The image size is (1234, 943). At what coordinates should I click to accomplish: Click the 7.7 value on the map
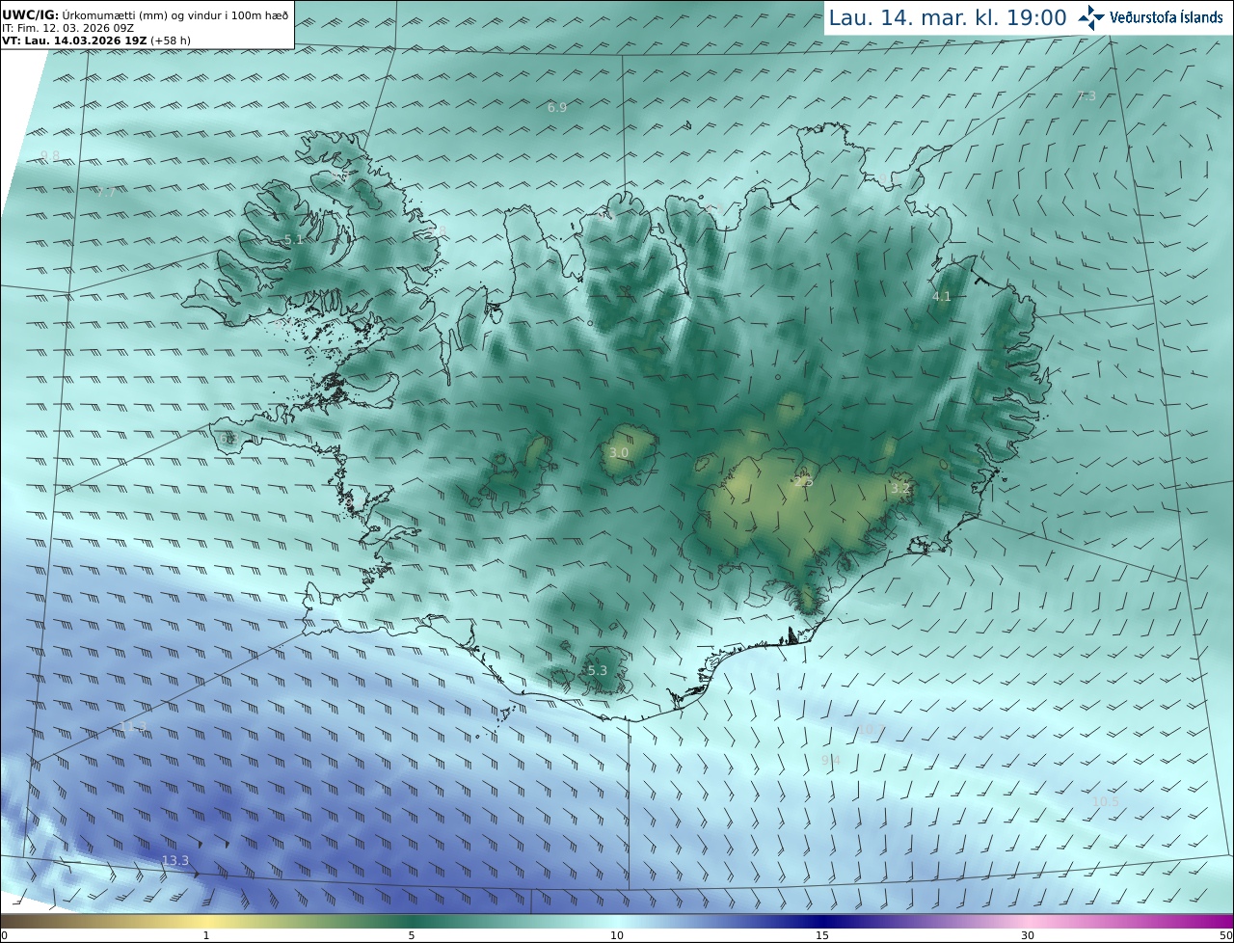point(106,192)
